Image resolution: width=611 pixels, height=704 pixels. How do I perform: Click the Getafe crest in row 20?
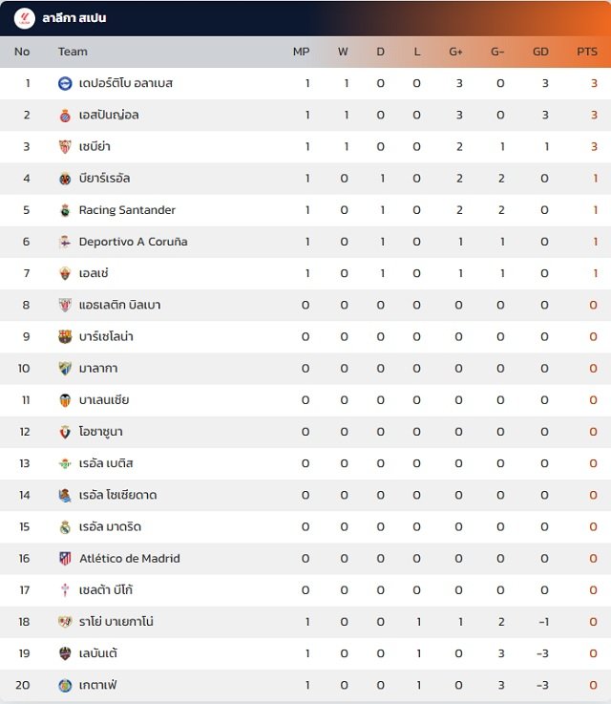65,685
